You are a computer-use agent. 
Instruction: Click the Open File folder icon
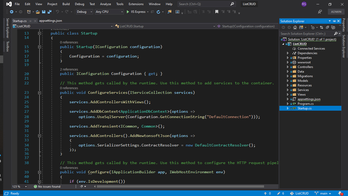38,12
